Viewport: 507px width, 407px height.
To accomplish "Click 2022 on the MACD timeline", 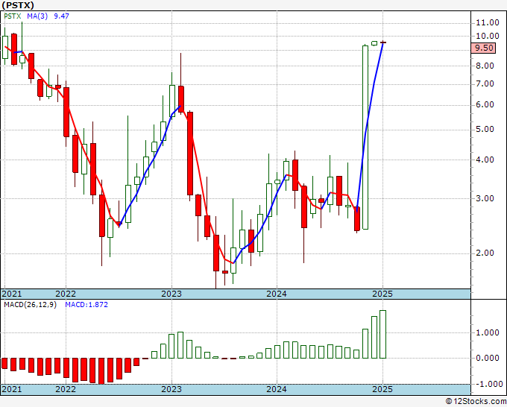I will click(x=66, y=389).
